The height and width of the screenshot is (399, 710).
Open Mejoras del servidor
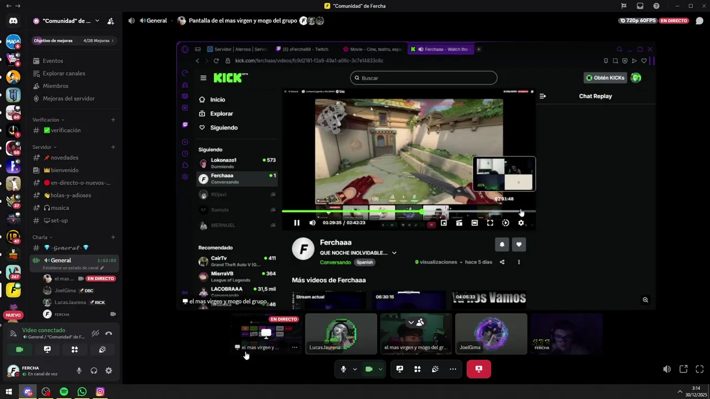[74, 99]
